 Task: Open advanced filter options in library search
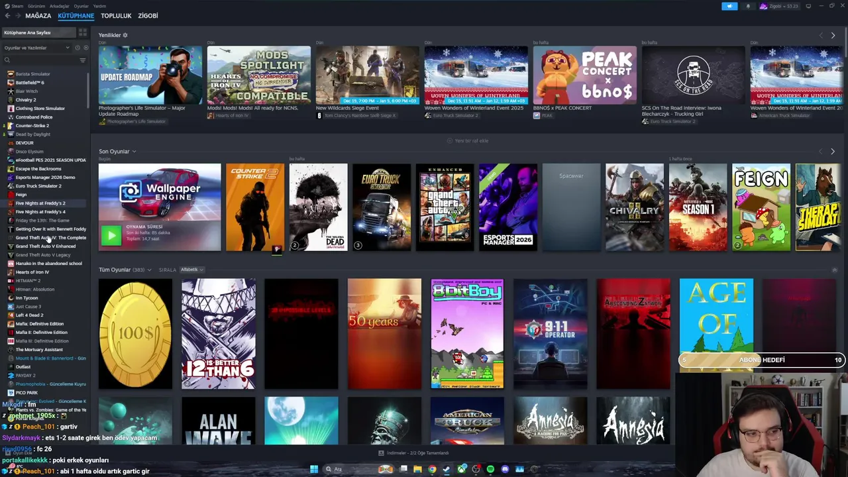pos(83,60)
